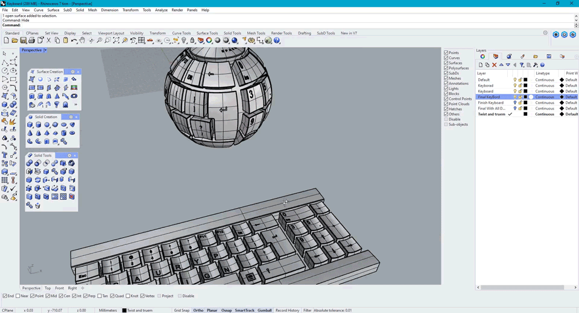The width and height of the screenshot is (579, 313).
Task: Select the Pan hand tool
Action: coord(83,40)
